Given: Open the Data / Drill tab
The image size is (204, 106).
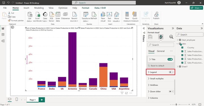Looking at the screenshot, I should pos(100,8).
